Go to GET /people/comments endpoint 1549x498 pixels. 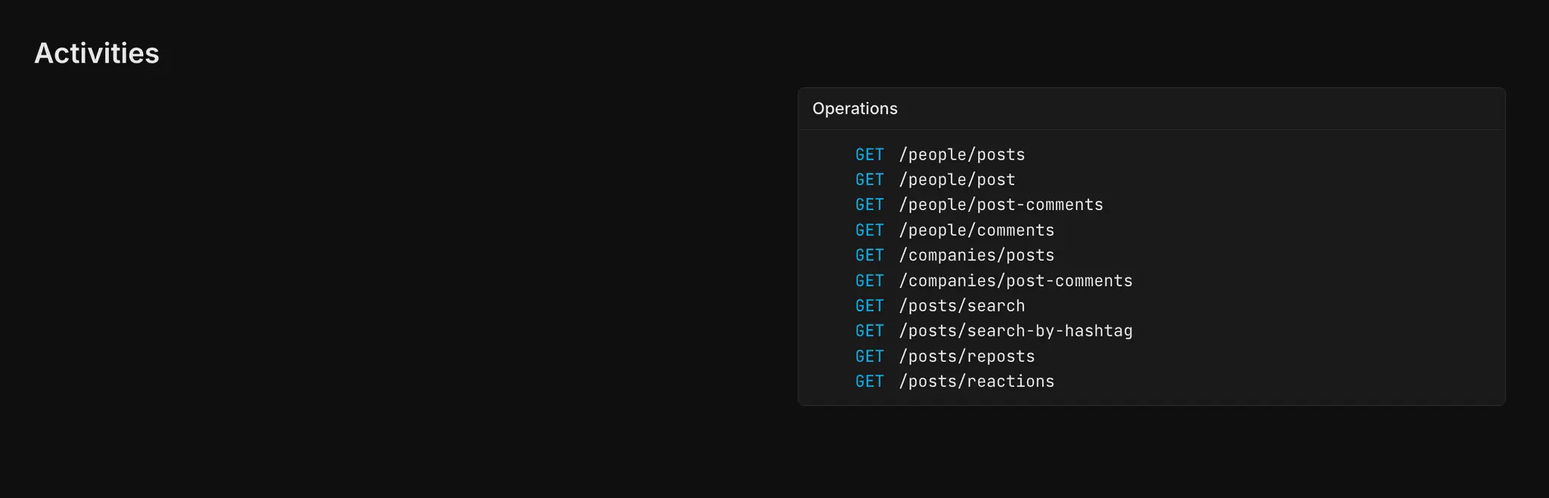[x=955, y=230]
